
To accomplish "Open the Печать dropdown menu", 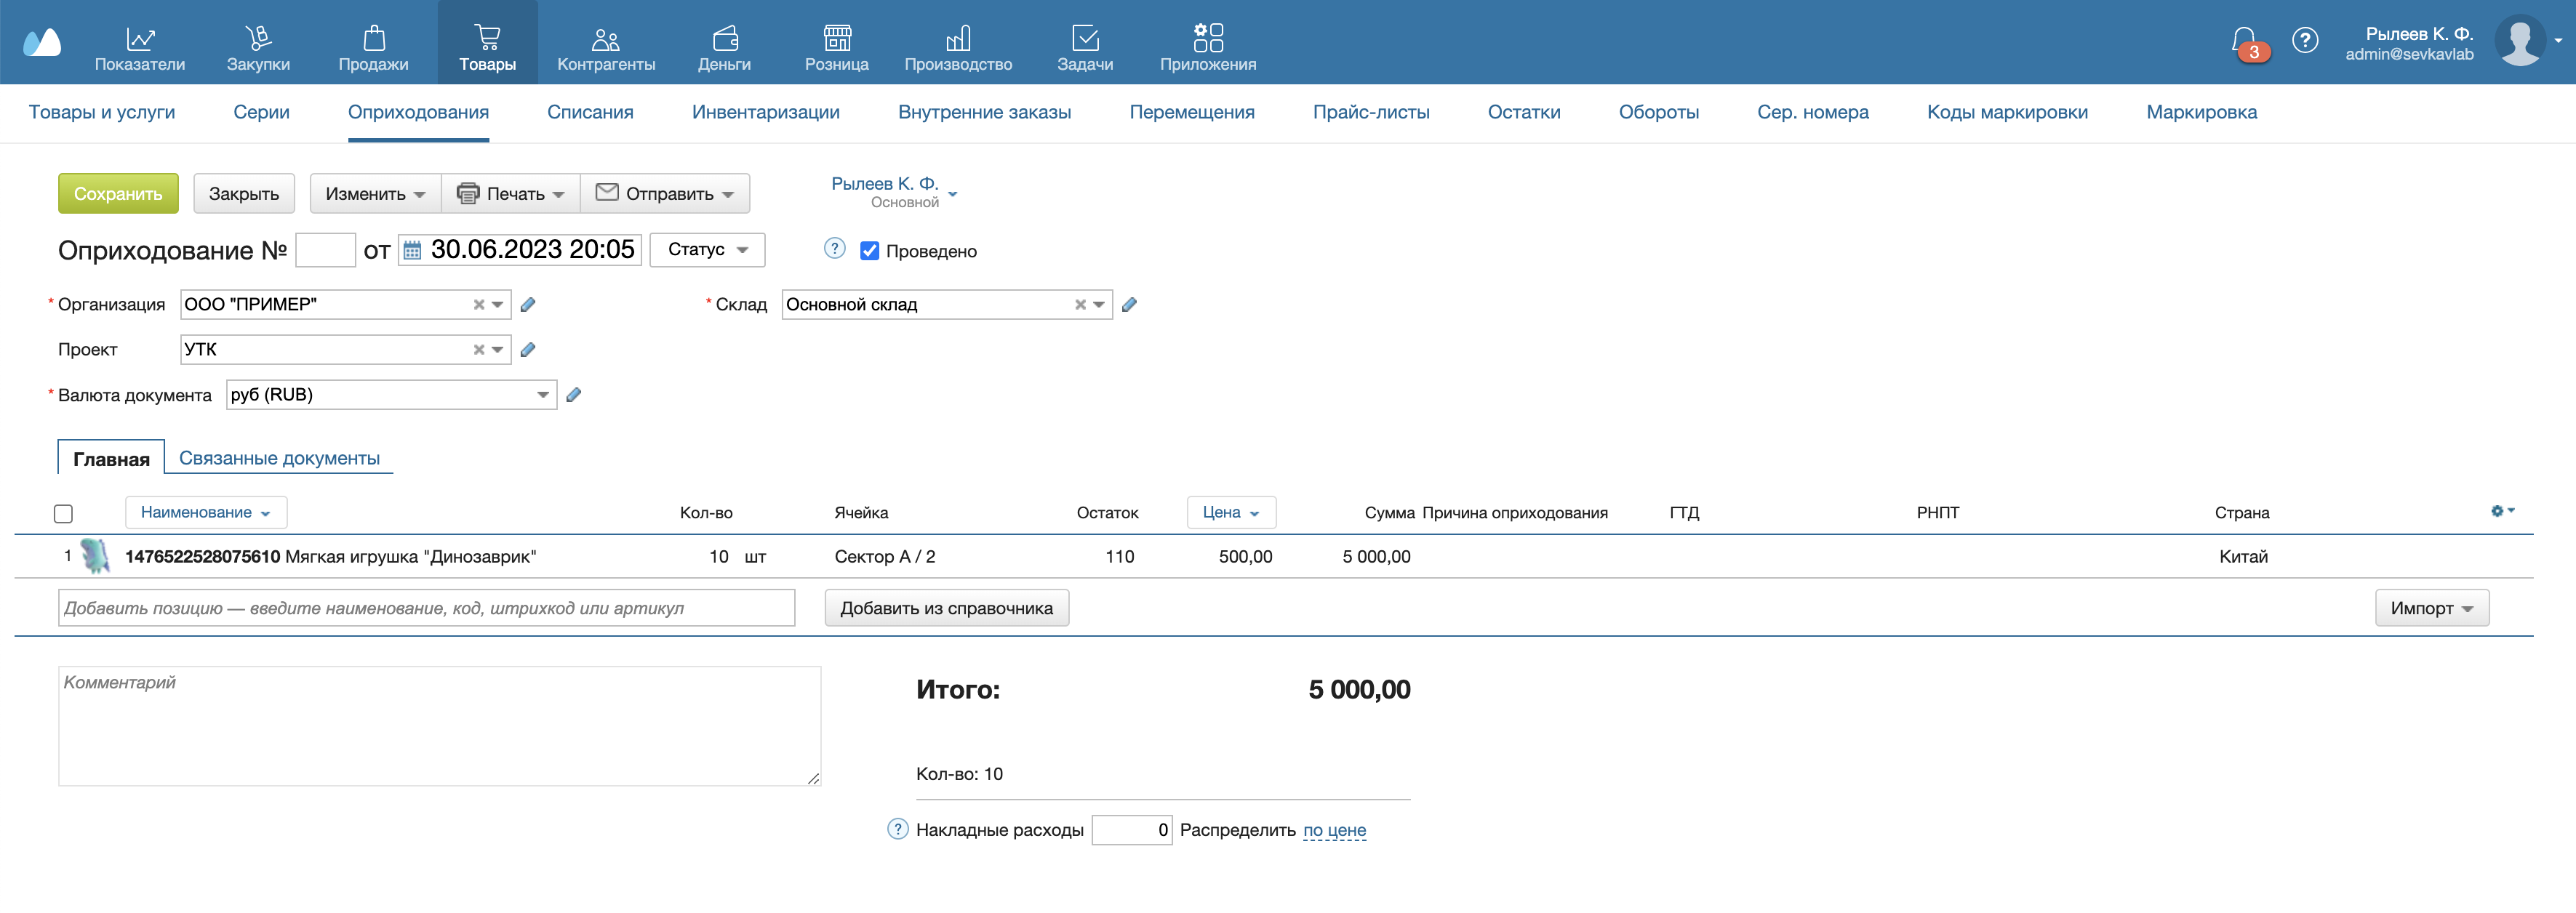I will [511, 194].
